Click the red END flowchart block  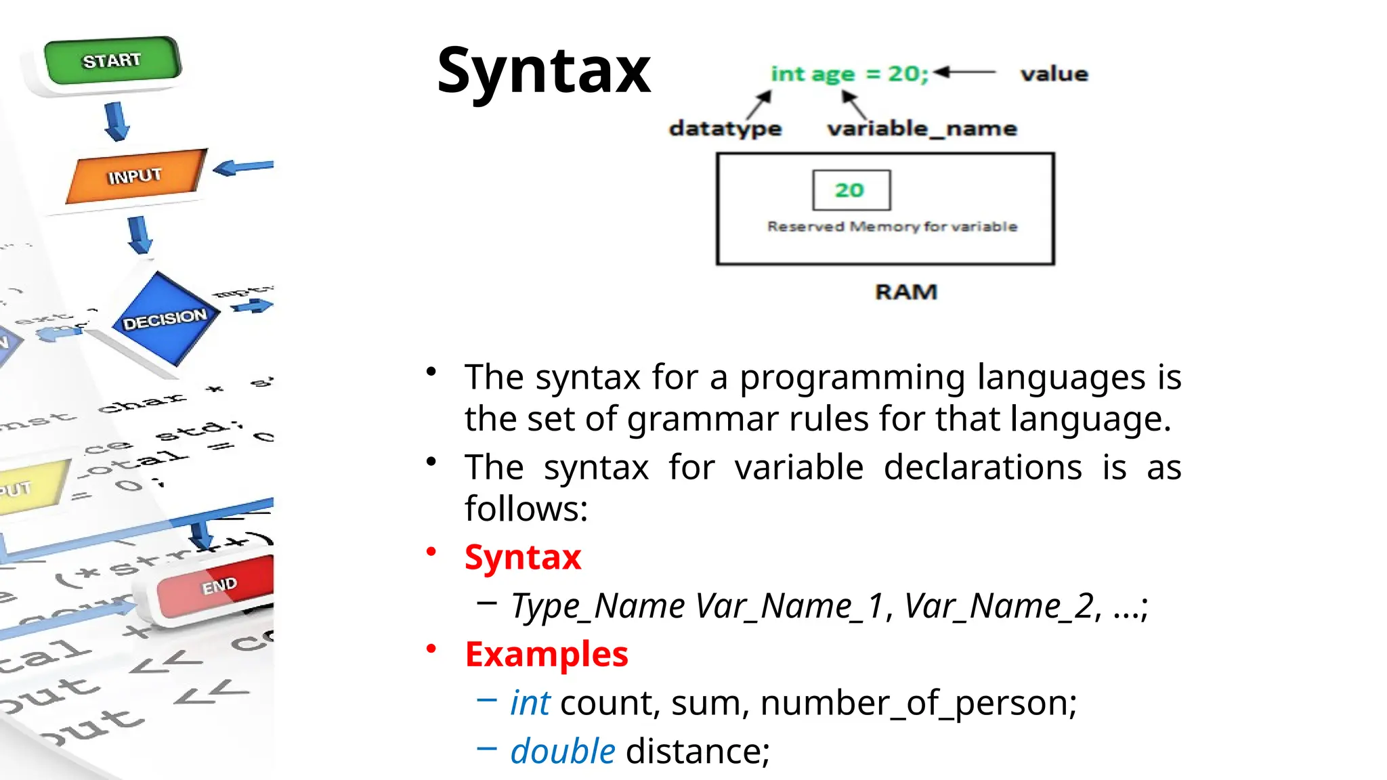point(217,586)
